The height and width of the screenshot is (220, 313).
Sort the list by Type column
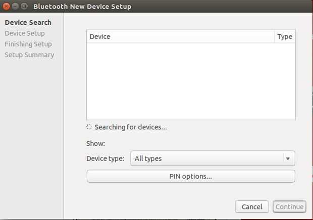[x=285, y=37]
